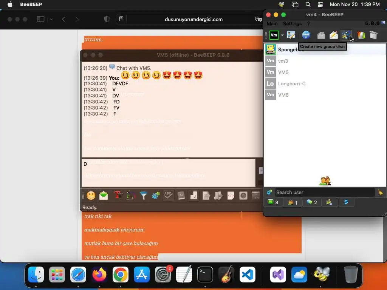This screenshot has width=387, height=290.
Task: Click the send button right of message box
Action: 260,170
